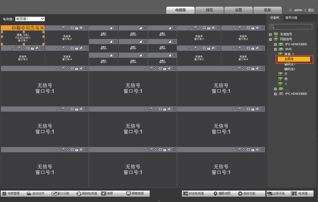
Task: Maximize the orange selected window 1
Action: (x=28, y=28)
